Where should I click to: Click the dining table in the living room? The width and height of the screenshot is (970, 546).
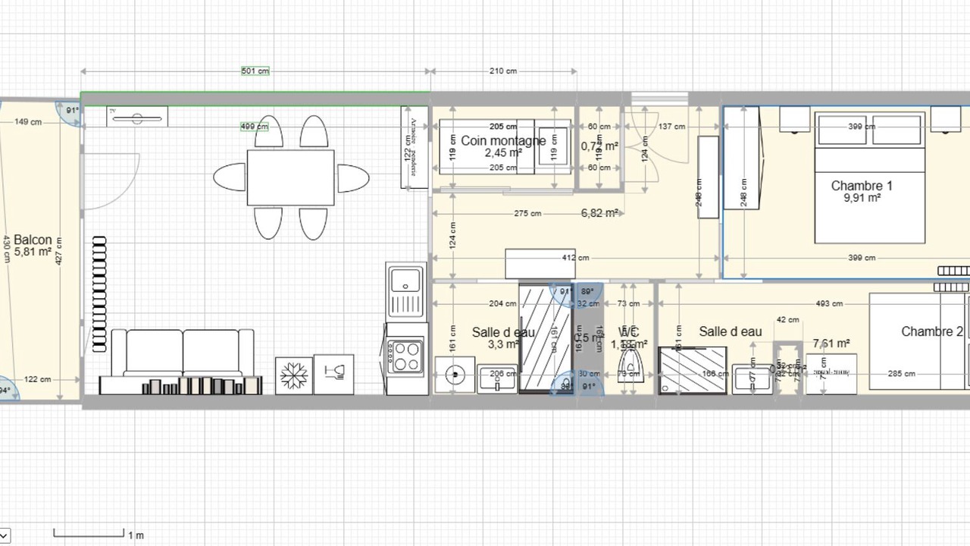click(290, 177)
